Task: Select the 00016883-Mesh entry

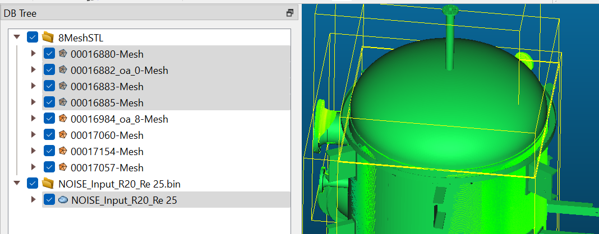Action: [x=107, y=87]
